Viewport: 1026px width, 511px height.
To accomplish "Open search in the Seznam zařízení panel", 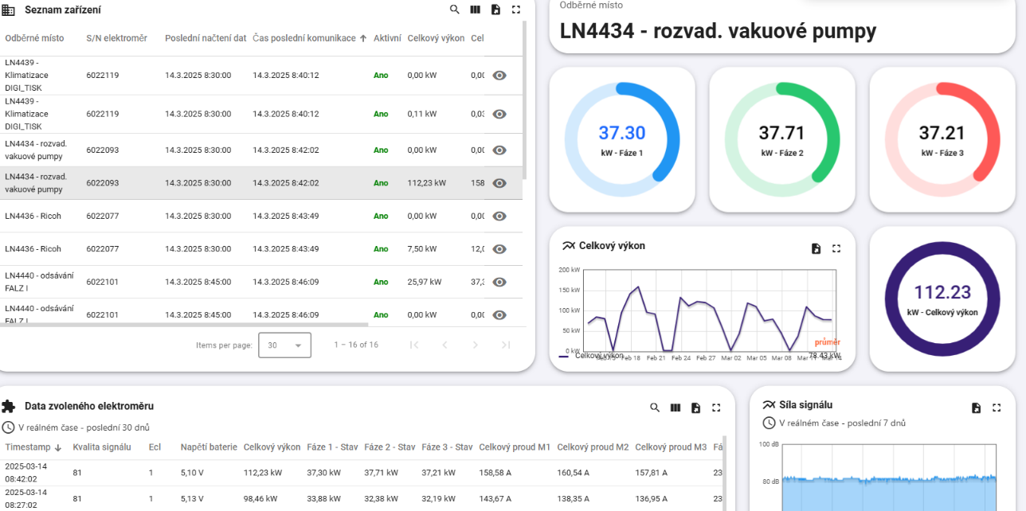I will [x=455, y=10].
